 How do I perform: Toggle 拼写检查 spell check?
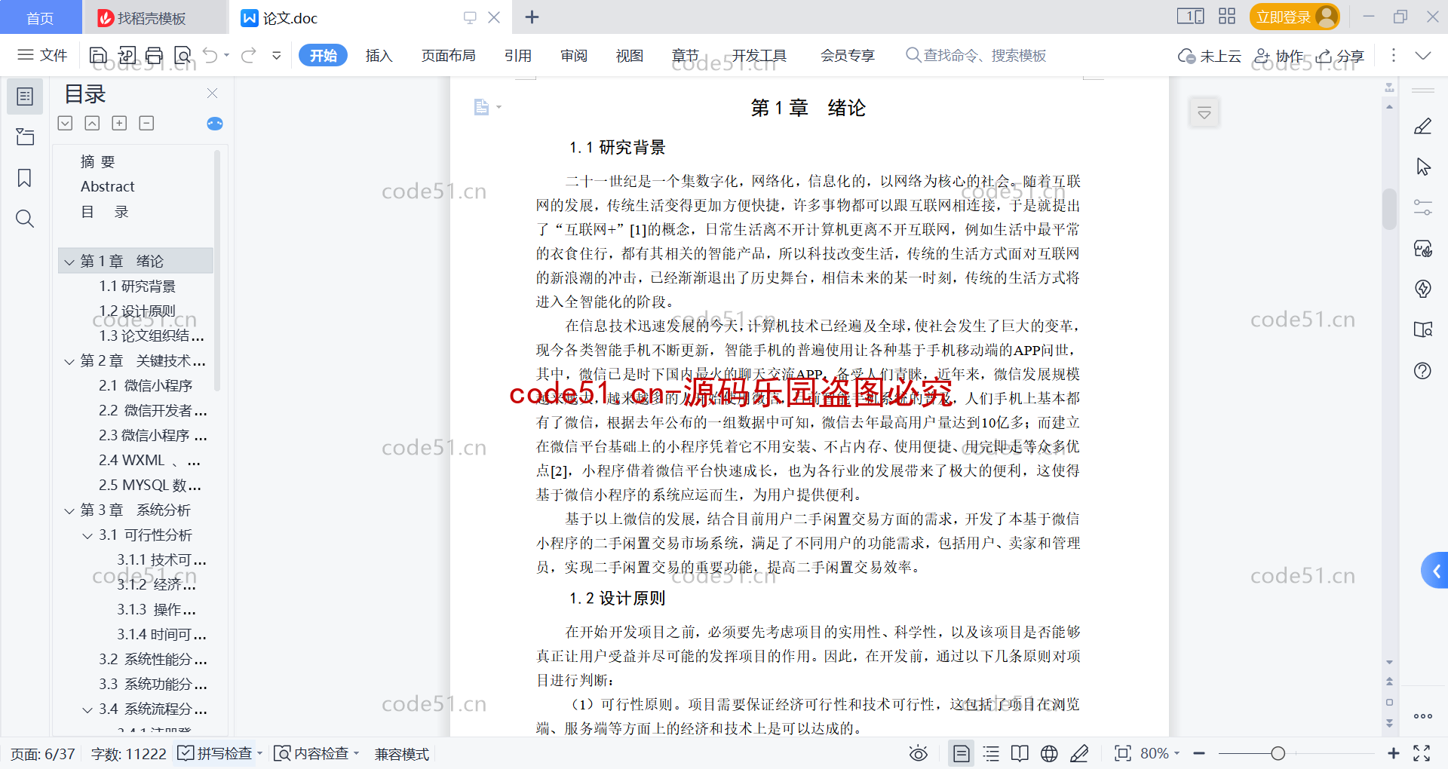coord(216,753)
